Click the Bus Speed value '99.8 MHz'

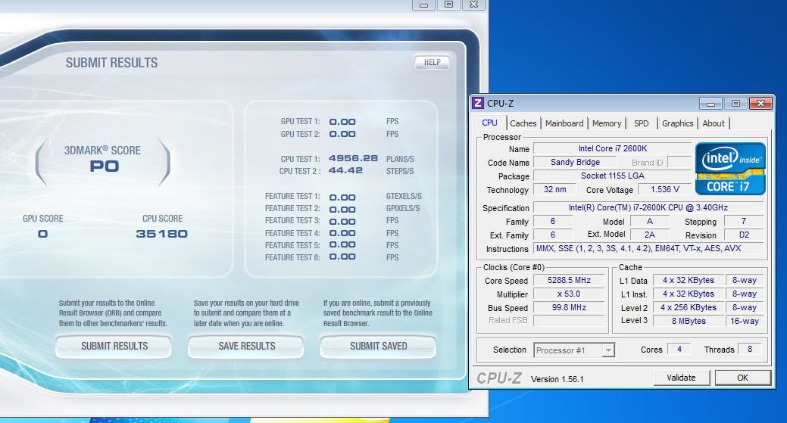569,308
